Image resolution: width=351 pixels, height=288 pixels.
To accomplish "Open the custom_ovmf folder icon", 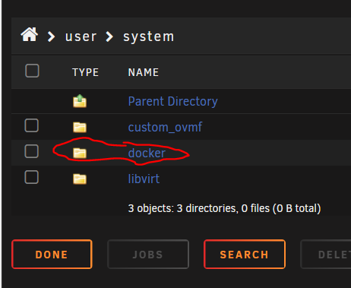I will [80, 127].
